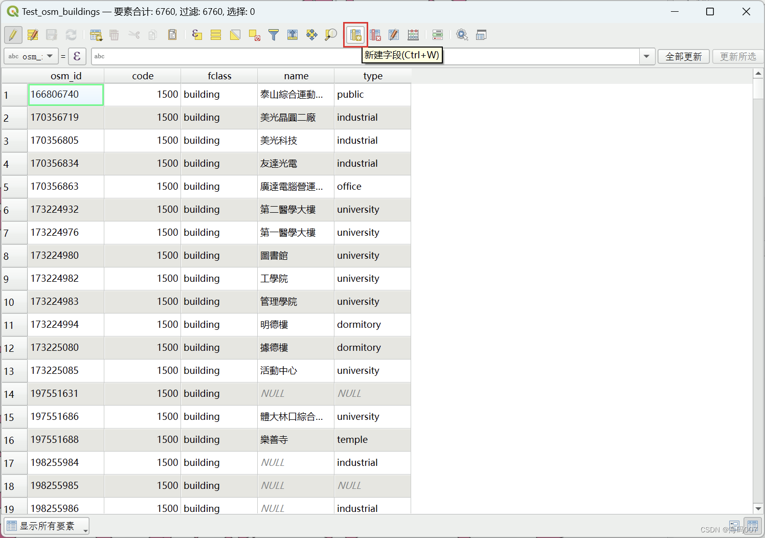Click the 全部更新 button
The width and height of the screenshot is (765, 538).
(x=684, y=56)
